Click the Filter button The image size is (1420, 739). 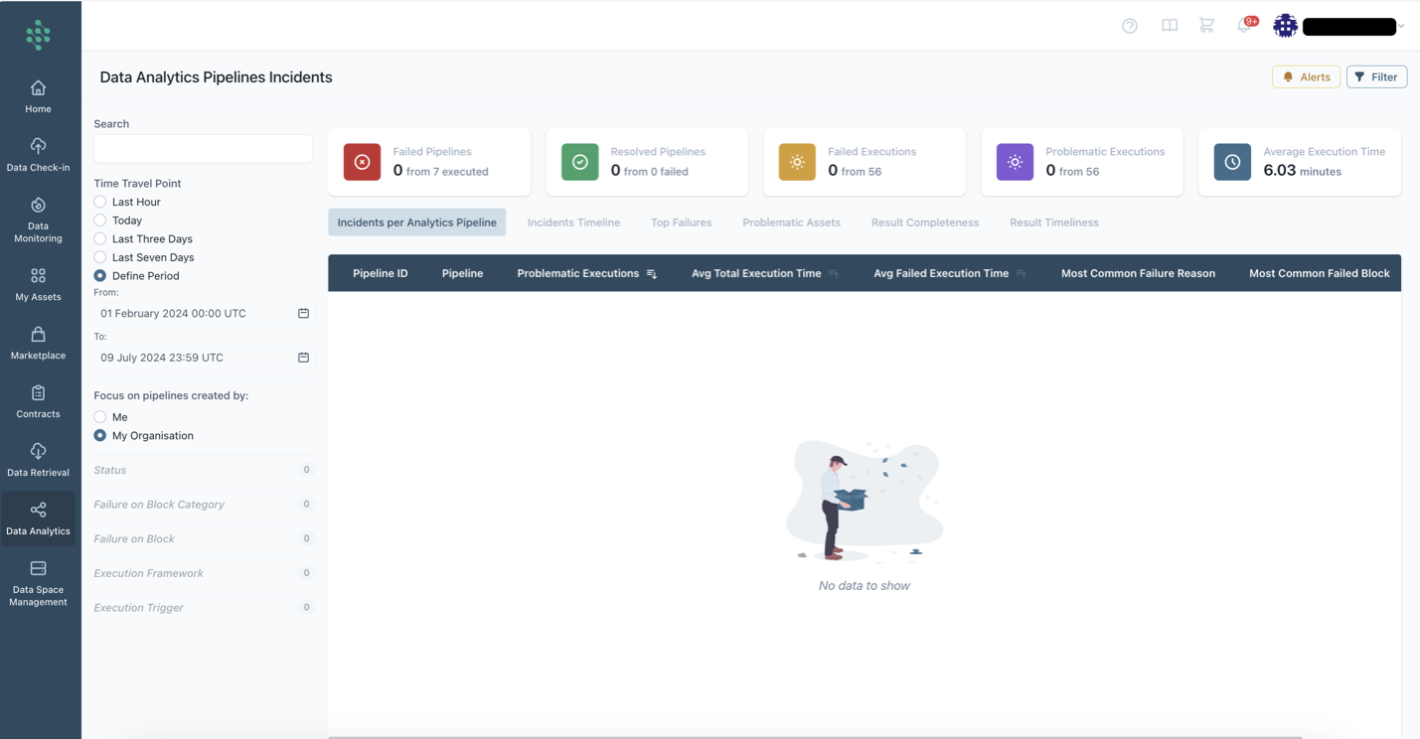tap(1376, 76)
